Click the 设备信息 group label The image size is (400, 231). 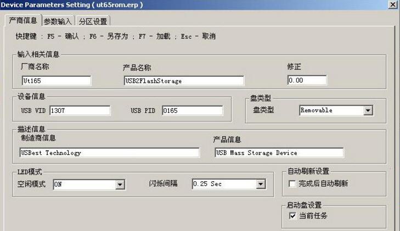coord(31,96)
